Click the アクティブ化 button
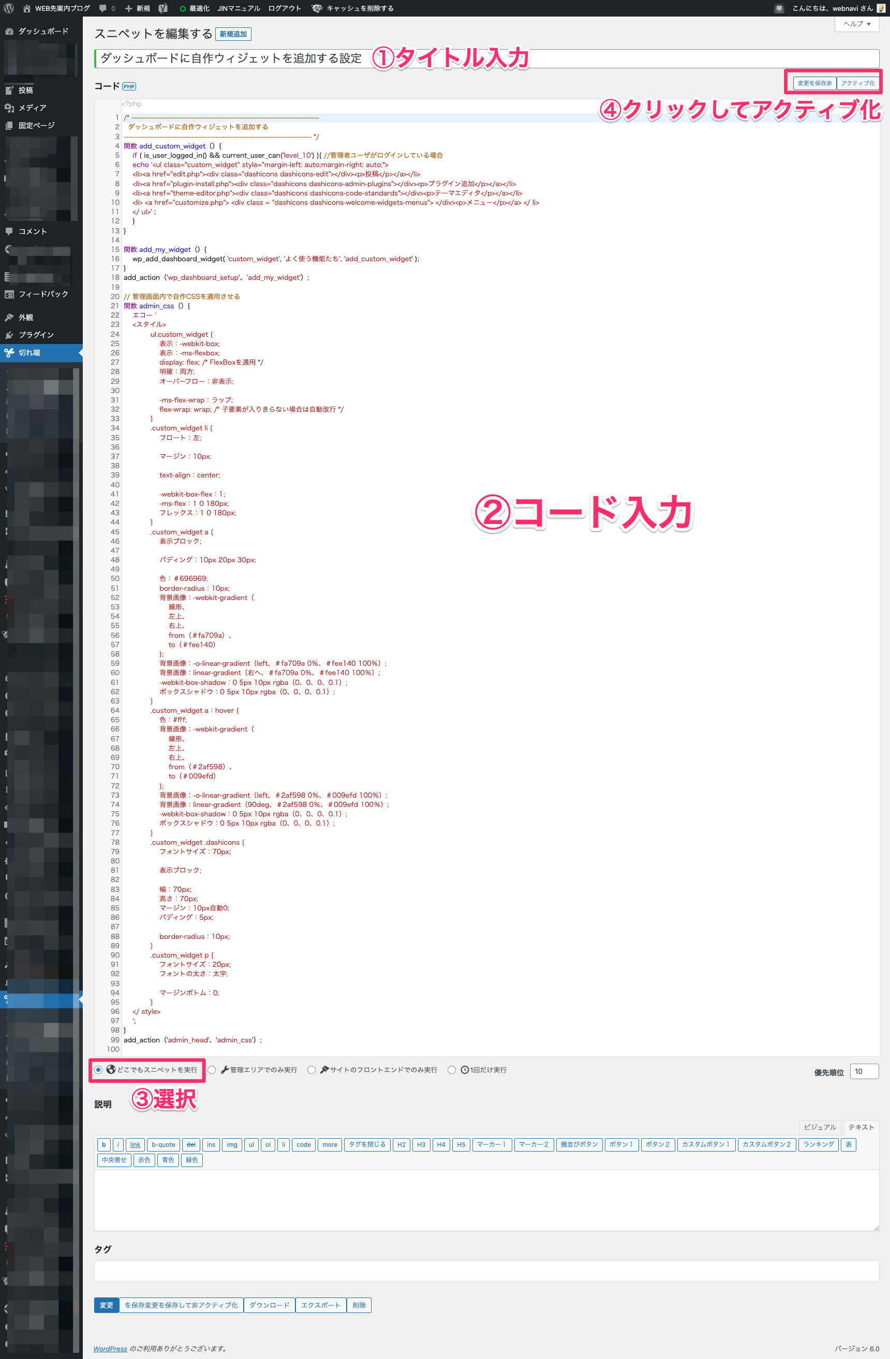The width and height of the screenshot is (890, 1359). pos(857,83)
